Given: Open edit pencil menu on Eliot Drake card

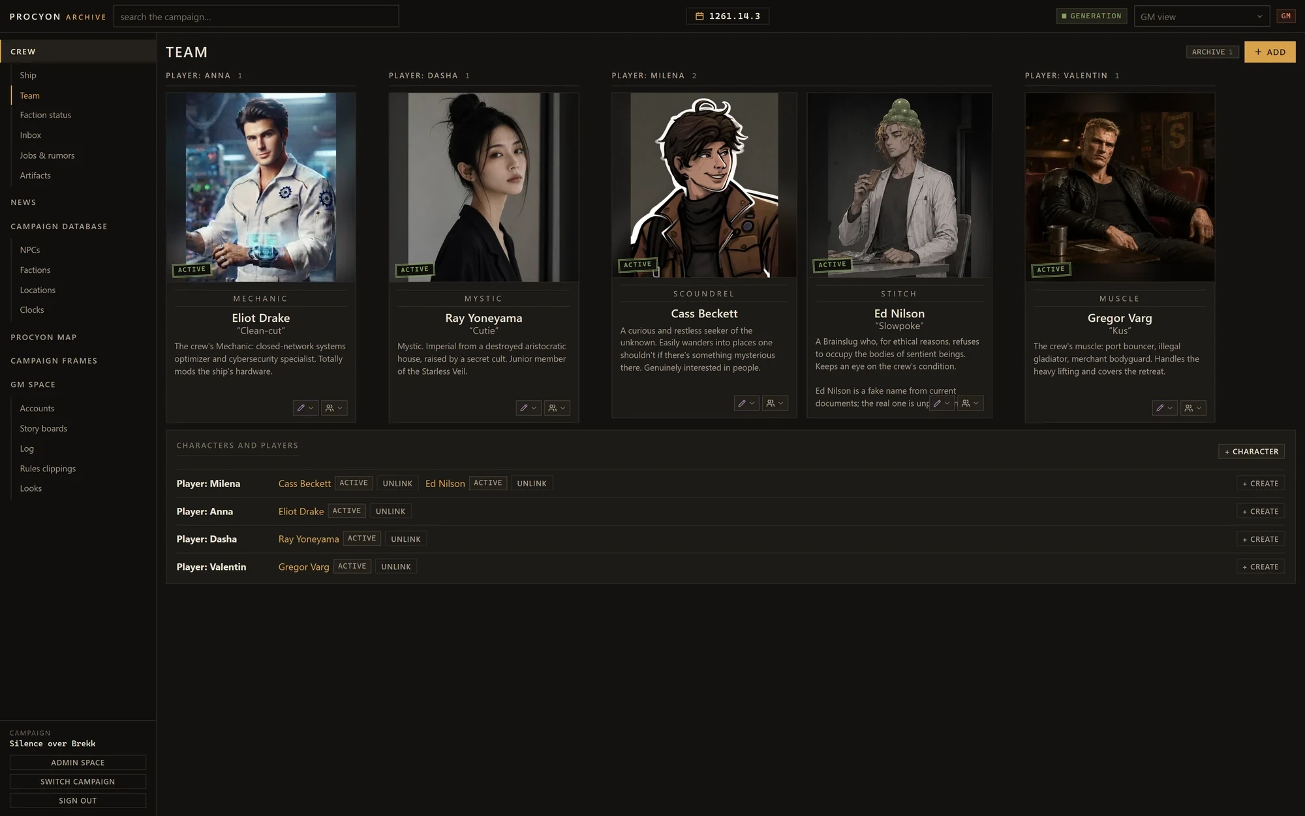Looking at the screenshot, I should pos(305,408).
